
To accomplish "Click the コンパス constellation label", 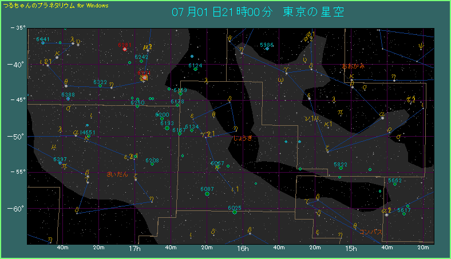I will pos(371,232).
